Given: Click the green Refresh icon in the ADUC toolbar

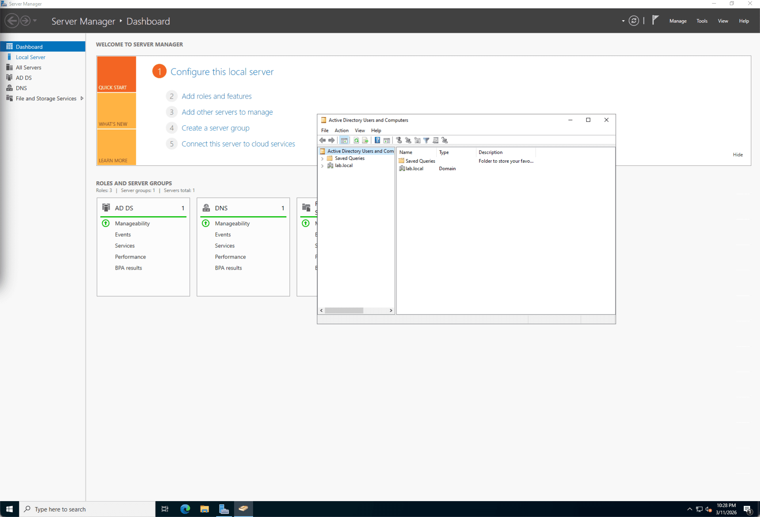Looking at the screenshot, I should (356, 140).
